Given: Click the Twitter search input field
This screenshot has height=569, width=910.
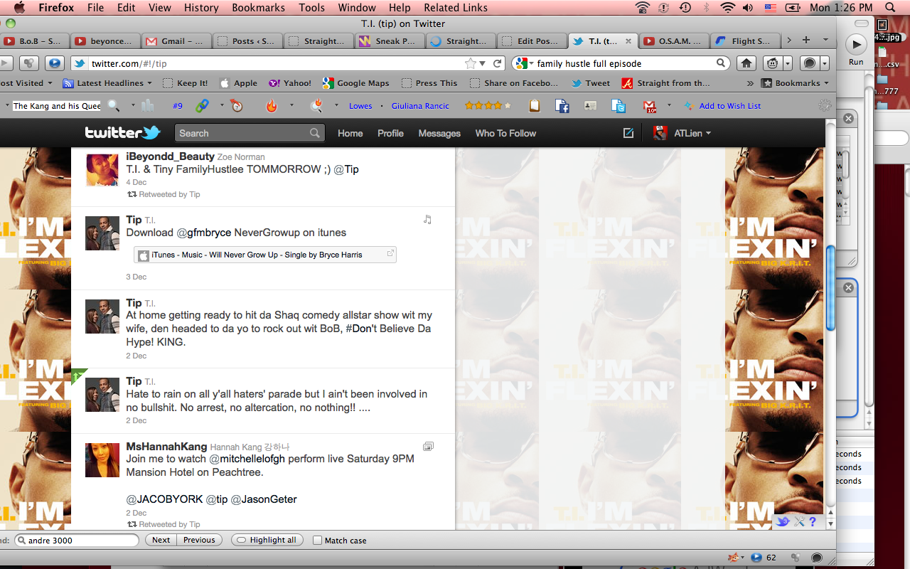Looking at the screenshot, I should pyautogui.click(x=242, y=133).
